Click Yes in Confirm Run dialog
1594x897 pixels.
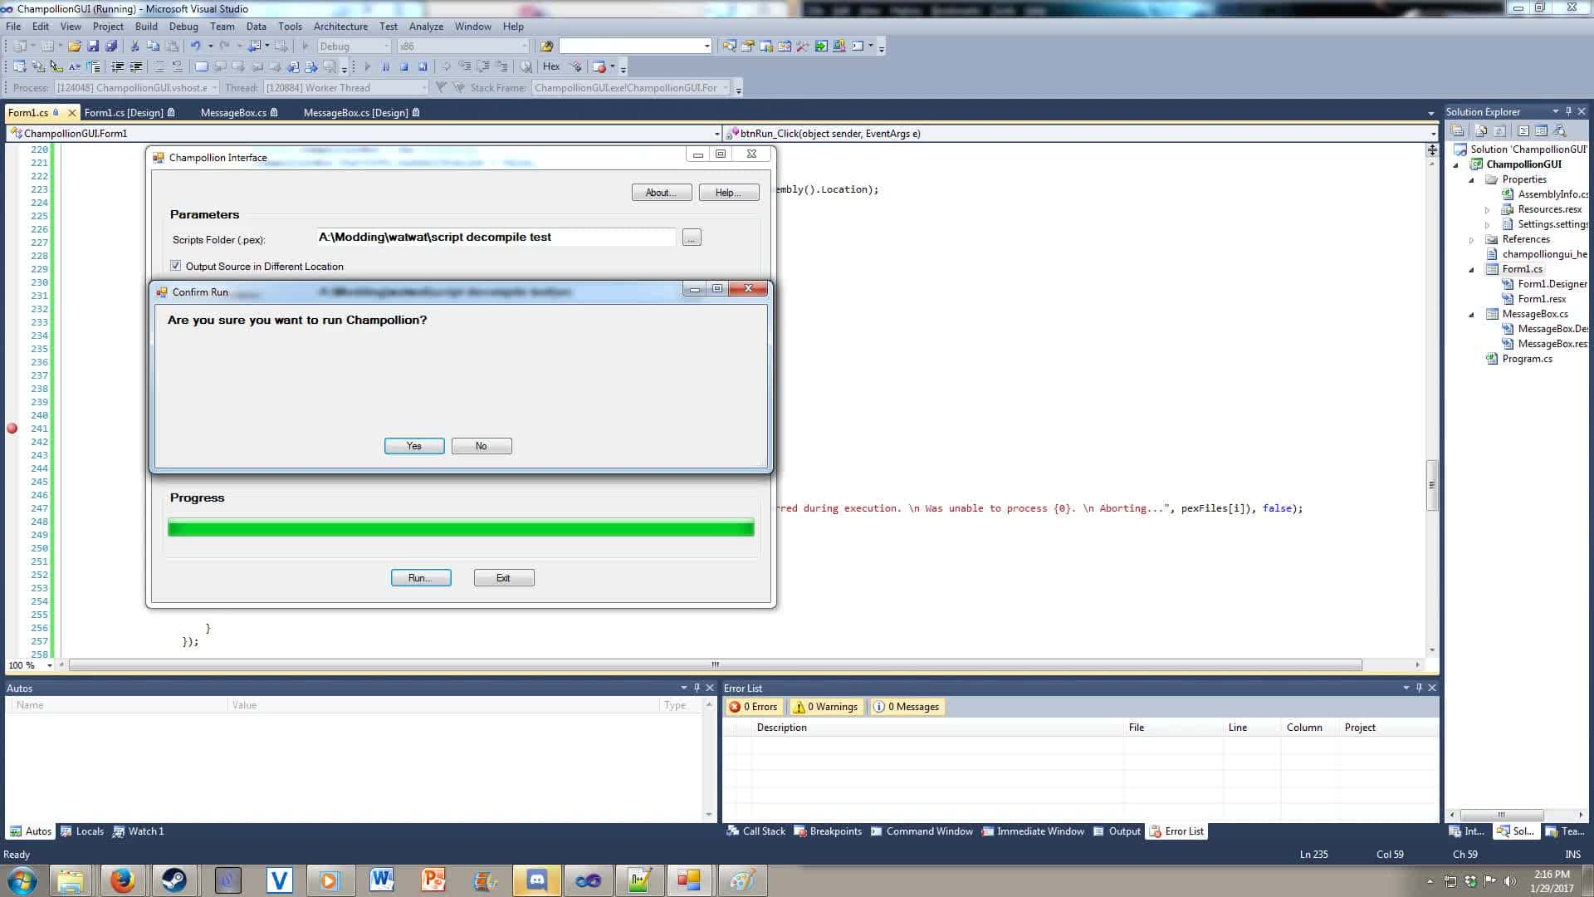click(x=414, y=446)
